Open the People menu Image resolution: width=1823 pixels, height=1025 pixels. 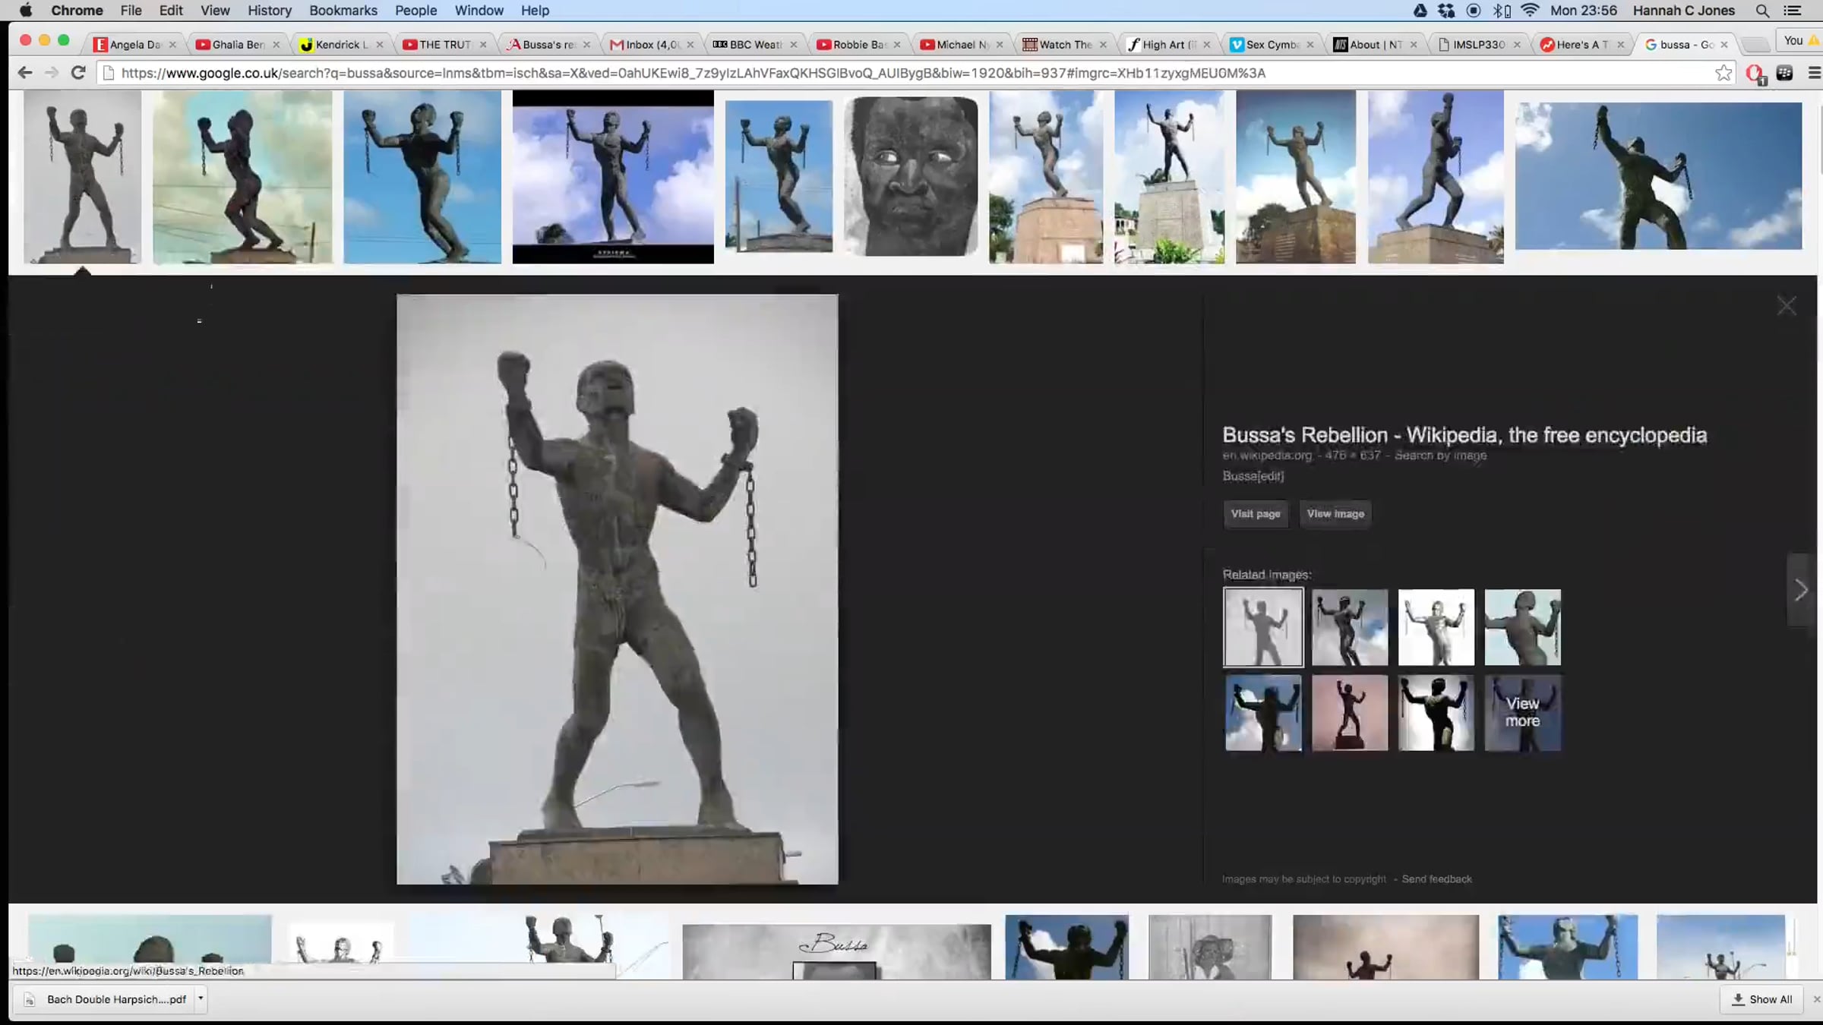point(415,11)
